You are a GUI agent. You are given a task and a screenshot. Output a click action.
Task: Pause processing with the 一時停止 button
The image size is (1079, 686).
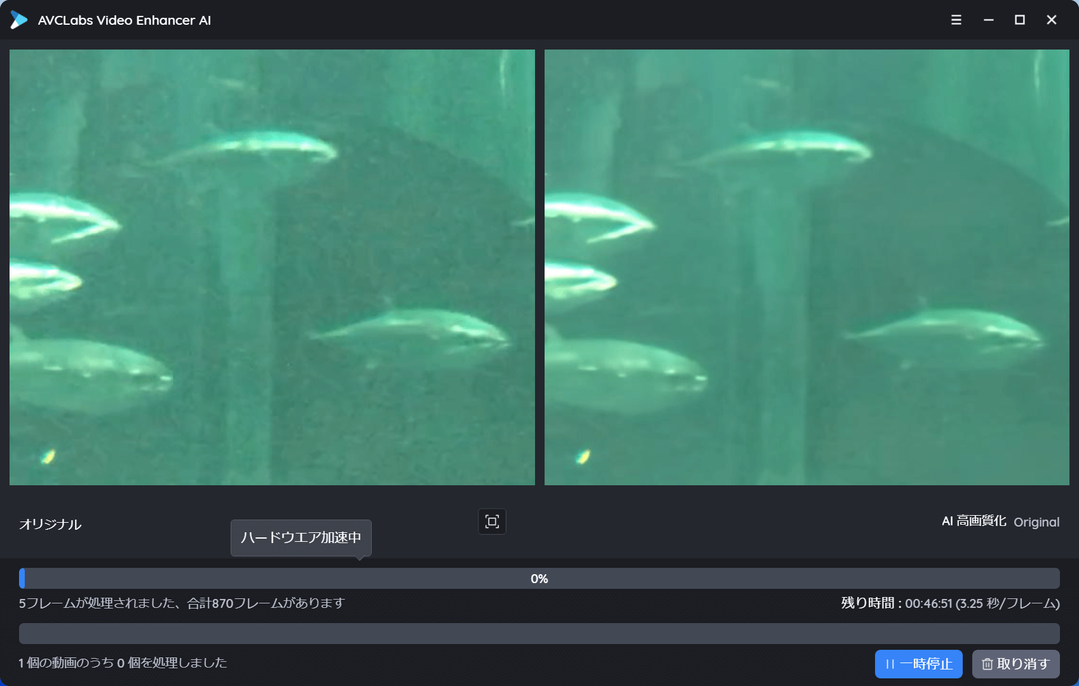(919, 664)
